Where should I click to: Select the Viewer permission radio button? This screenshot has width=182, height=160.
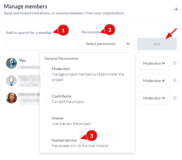click(x=47, y=121)
